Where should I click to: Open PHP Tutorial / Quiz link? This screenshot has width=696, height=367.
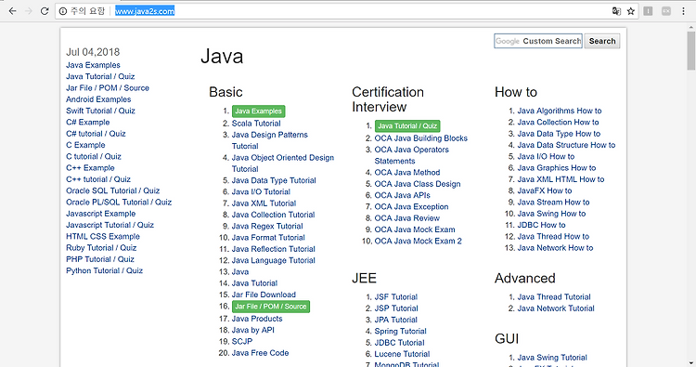point(100,259)
